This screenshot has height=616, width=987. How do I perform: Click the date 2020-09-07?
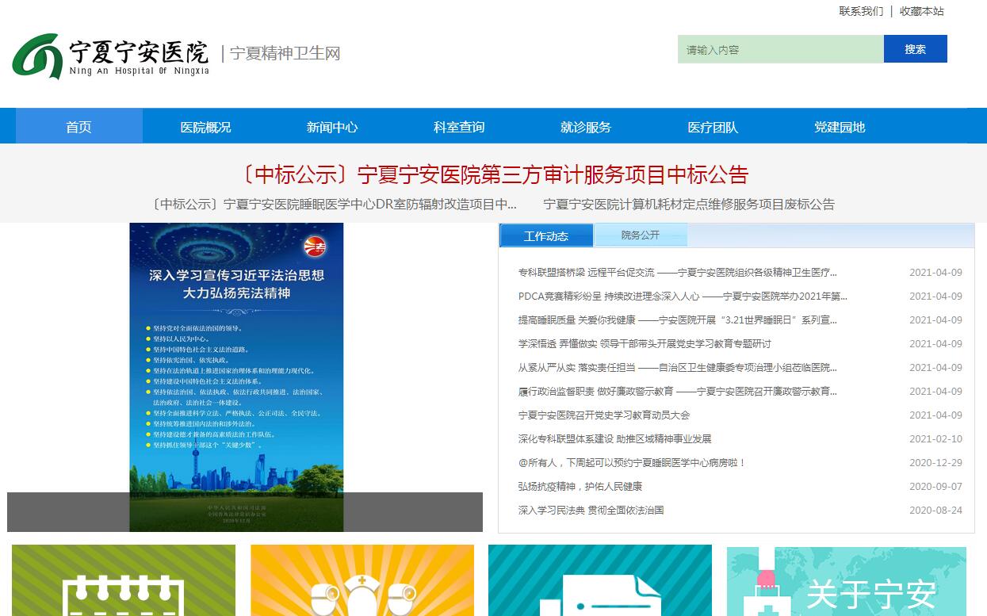[x=935, y=487]
